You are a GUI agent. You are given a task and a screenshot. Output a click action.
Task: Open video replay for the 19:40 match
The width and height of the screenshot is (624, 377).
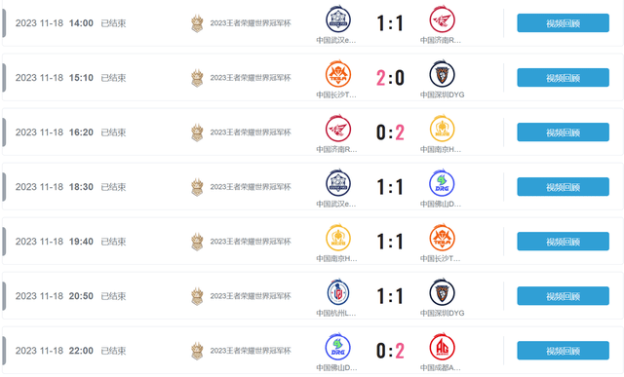(563, 242)
